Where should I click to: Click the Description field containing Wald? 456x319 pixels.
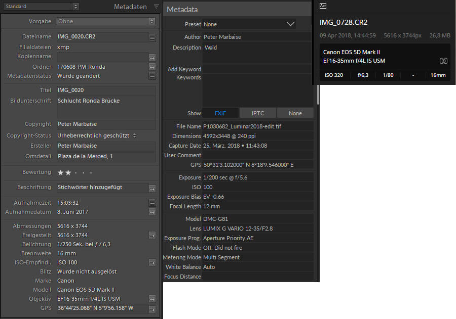[257, 53]
